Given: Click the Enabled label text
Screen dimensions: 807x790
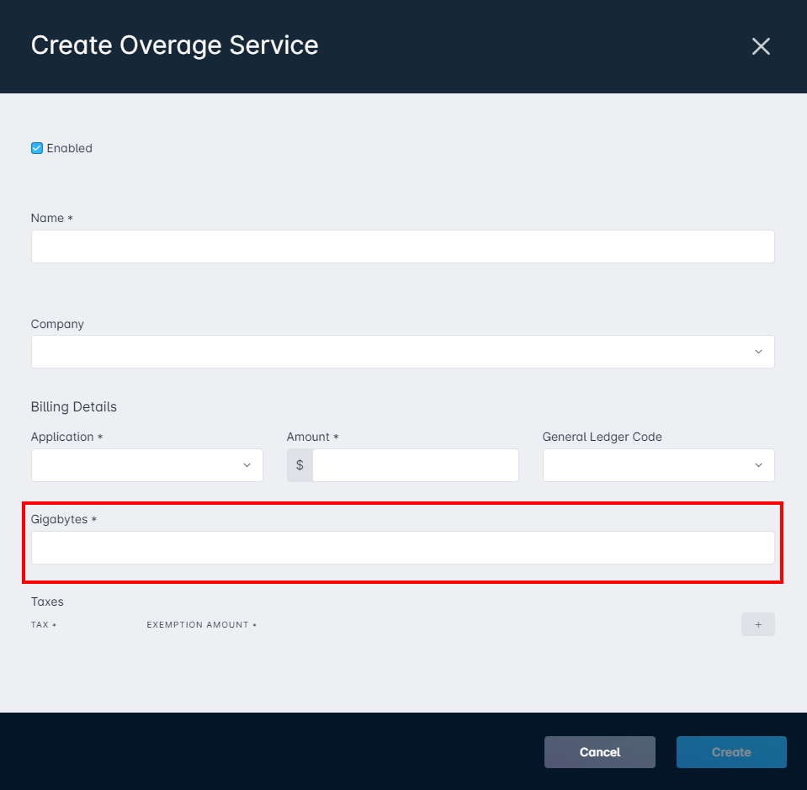Looking at the screenshot, I should (x=70, y=148).
